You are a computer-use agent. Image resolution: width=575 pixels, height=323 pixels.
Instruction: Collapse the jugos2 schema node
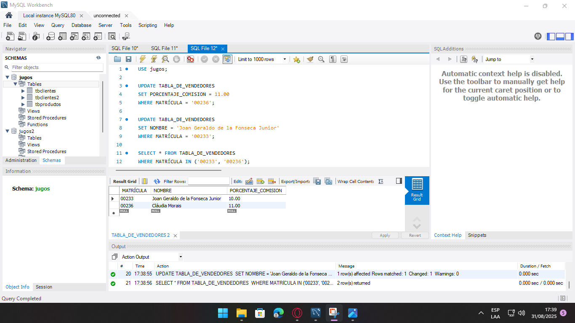8,131
